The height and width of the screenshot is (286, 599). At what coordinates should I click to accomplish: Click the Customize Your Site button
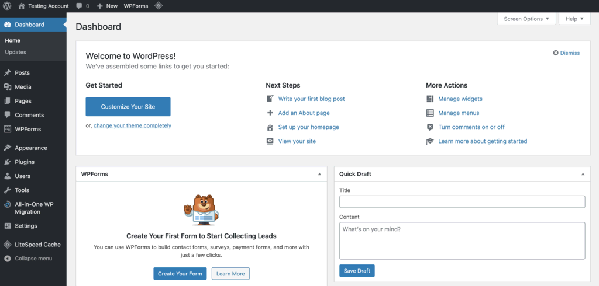tap(128, 107)
